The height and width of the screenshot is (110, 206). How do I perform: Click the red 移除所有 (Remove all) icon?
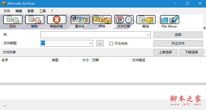pyautogui.click(x=57, y=20)
